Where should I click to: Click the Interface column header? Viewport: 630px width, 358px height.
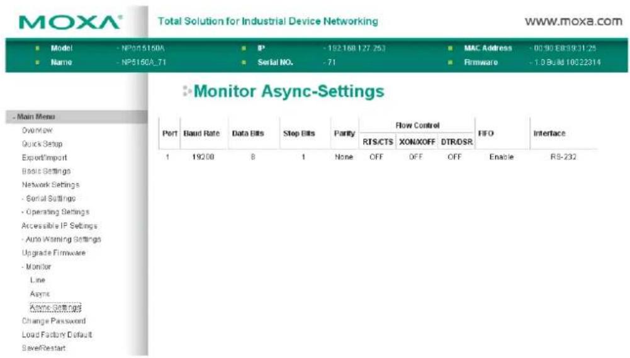(x=549, y=134)
